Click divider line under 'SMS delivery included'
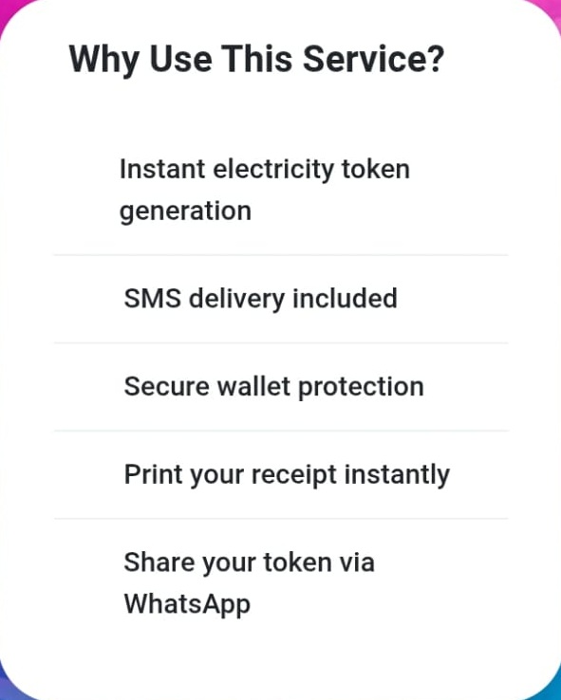Screen dimensions: 561x700 281,342
